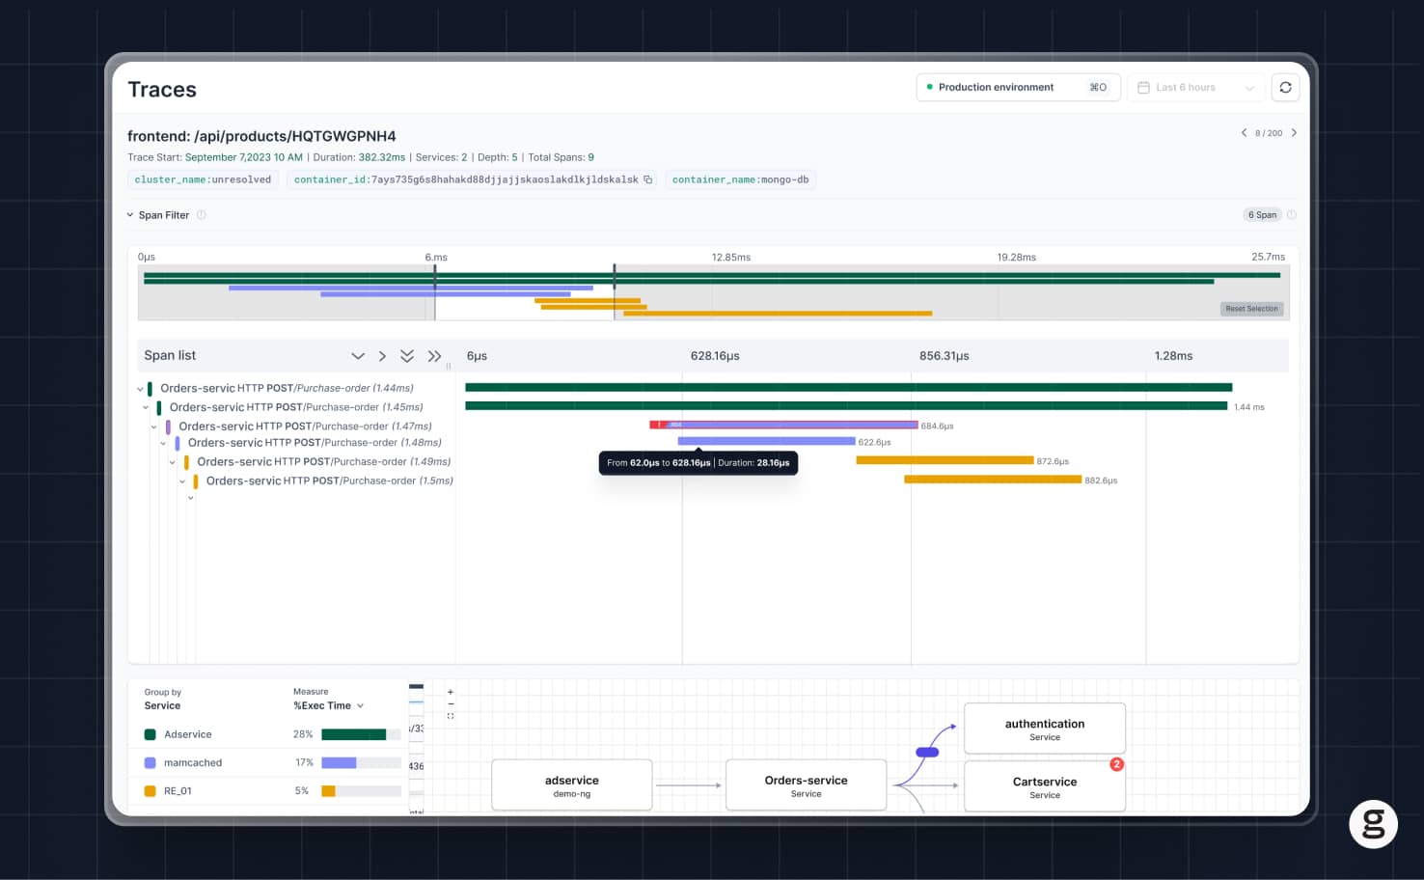The height and width of the screenshot is (880, 1424).
Task: Click the double right chevron in Span list
Action: [x=434, y=356]
